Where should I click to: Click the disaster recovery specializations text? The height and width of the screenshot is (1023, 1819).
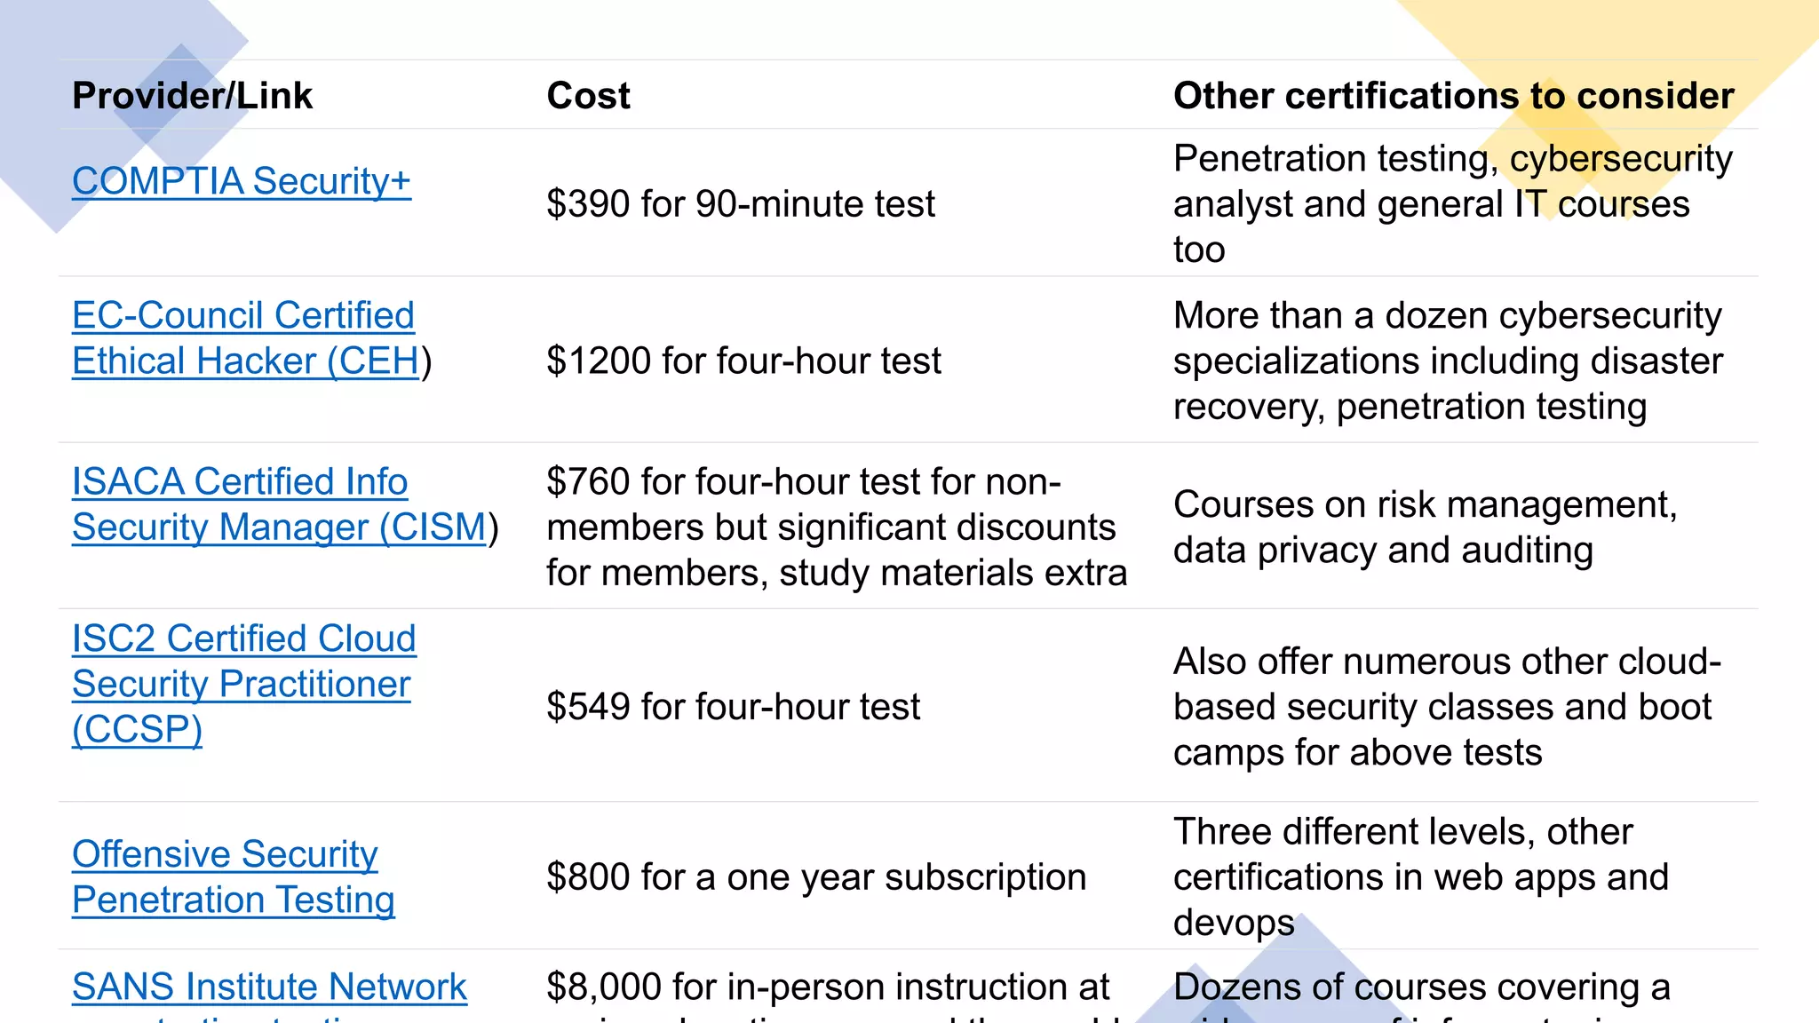click(x=1447, y=361)
